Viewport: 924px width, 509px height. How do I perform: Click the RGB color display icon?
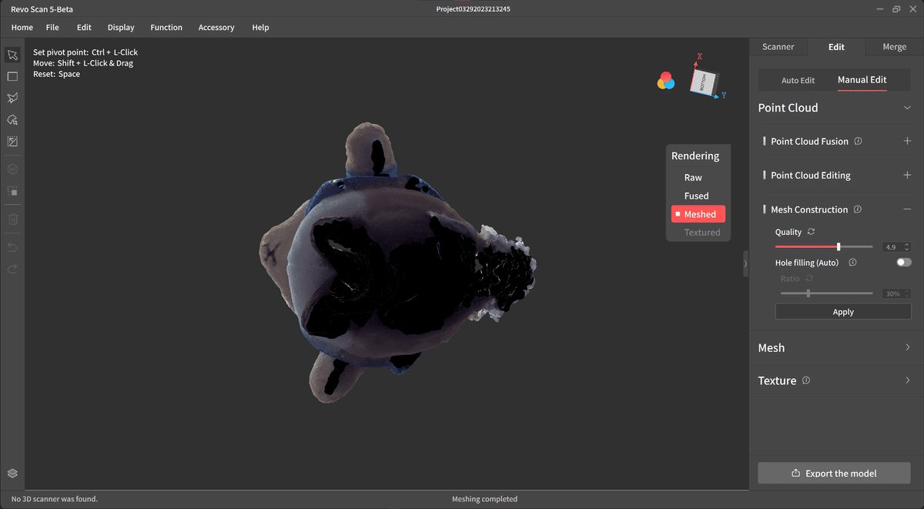pyautogui.click(x=666, y=80)
